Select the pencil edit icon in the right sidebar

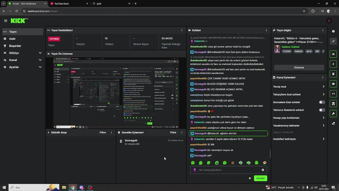tap(333, 41)
